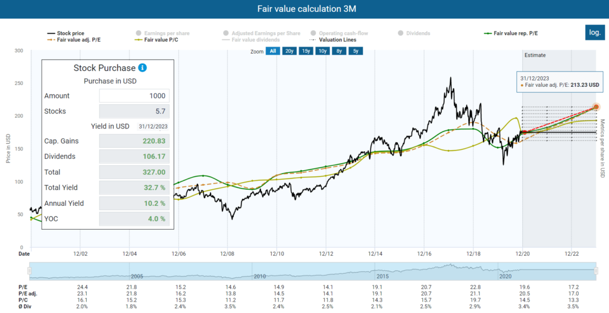Click the first P/E value 24.4
The height and width of the screenshot is (313, 609).
click(x=81, y=287)
